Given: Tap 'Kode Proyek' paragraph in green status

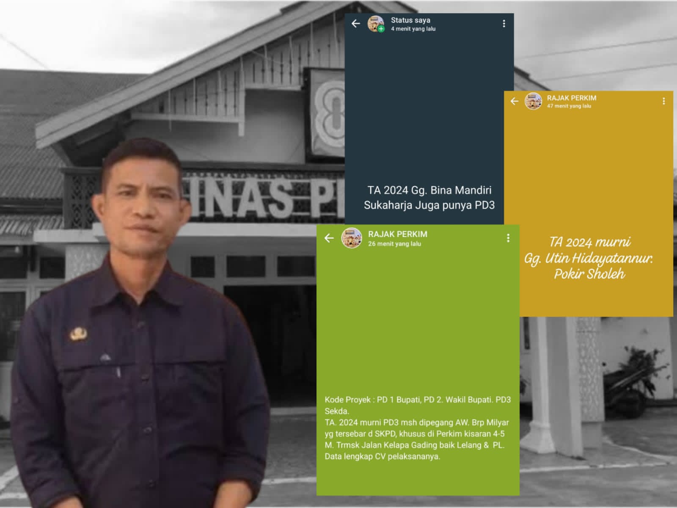Looking at the screenshot, I should point(418,428).
